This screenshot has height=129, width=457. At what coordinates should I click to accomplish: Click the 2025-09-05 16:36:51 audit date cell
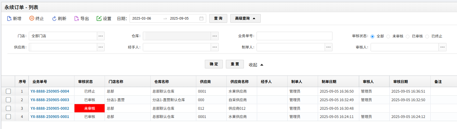(410, 91)
